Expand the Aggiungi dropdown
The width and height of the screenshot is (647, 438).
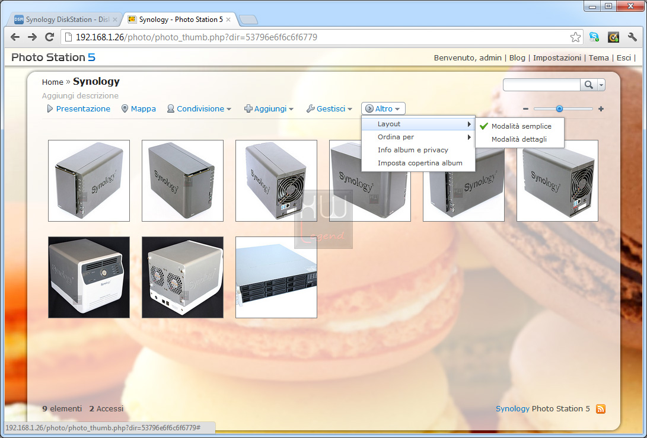pyautogui.click(x=269, y=109)
